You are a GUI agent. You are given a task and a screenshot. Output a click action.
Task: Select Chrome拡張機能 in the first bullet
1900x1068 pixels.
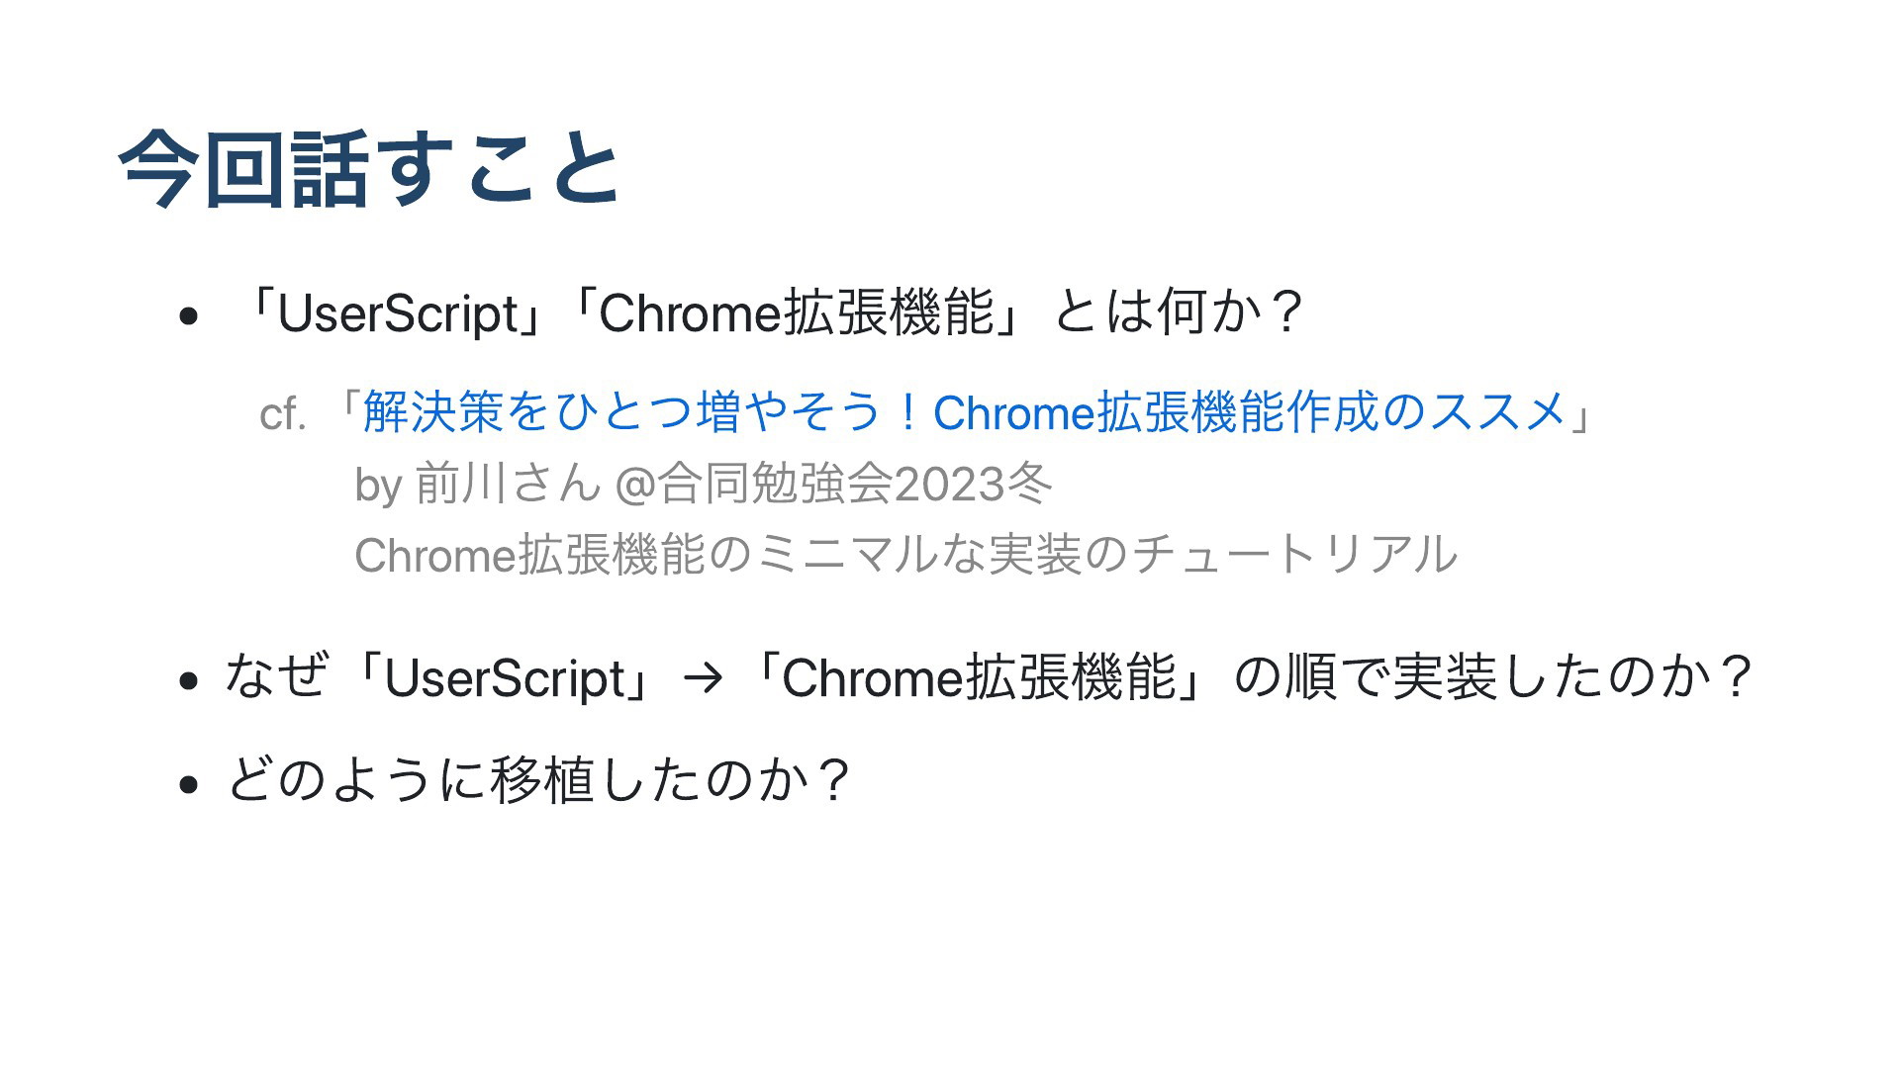pos(797,313)
